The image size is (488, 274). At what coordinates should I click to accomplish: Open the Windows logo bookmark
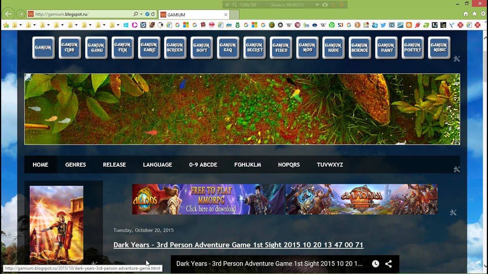coord(126,25)
